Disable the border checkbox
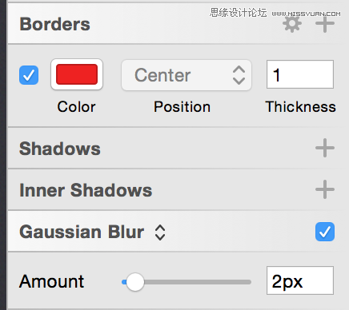 (29, 75)
